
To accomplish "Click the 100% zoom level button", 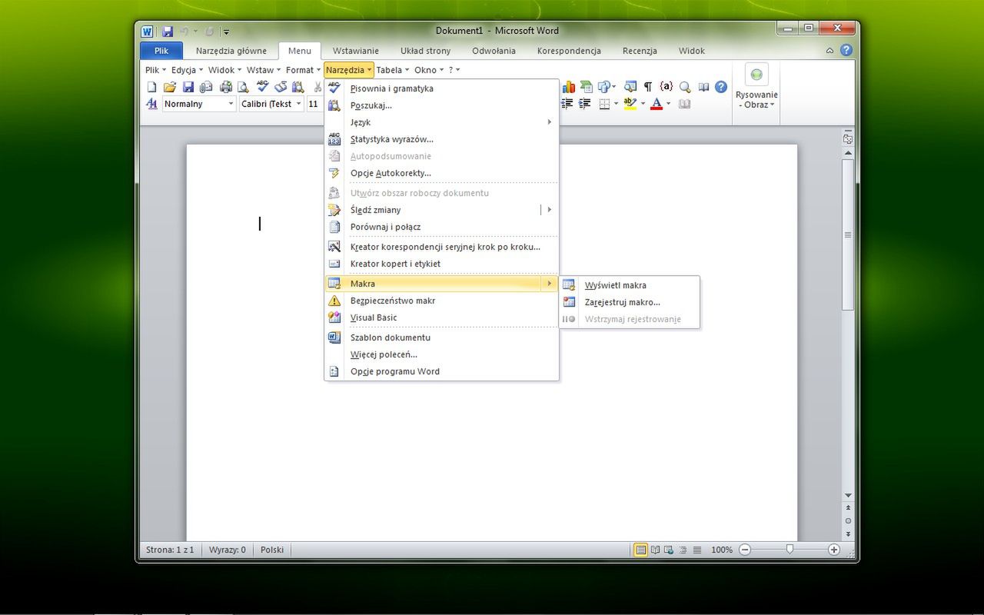I will [722, 550].
